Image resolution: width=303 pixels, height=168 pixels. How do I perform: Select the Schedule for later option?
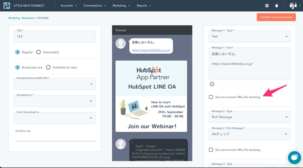(x=48, y=67)
